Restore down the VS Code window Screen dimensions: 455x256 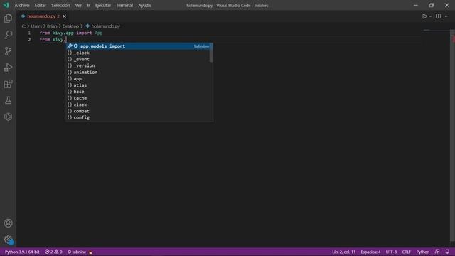click(x=432, y=5)
